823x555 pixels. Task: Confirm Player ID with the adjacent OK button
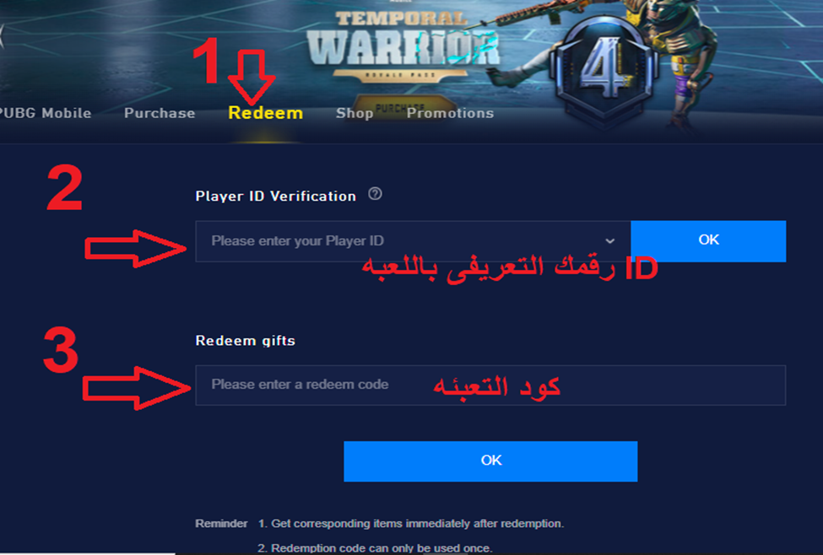[x=708, y=240]
